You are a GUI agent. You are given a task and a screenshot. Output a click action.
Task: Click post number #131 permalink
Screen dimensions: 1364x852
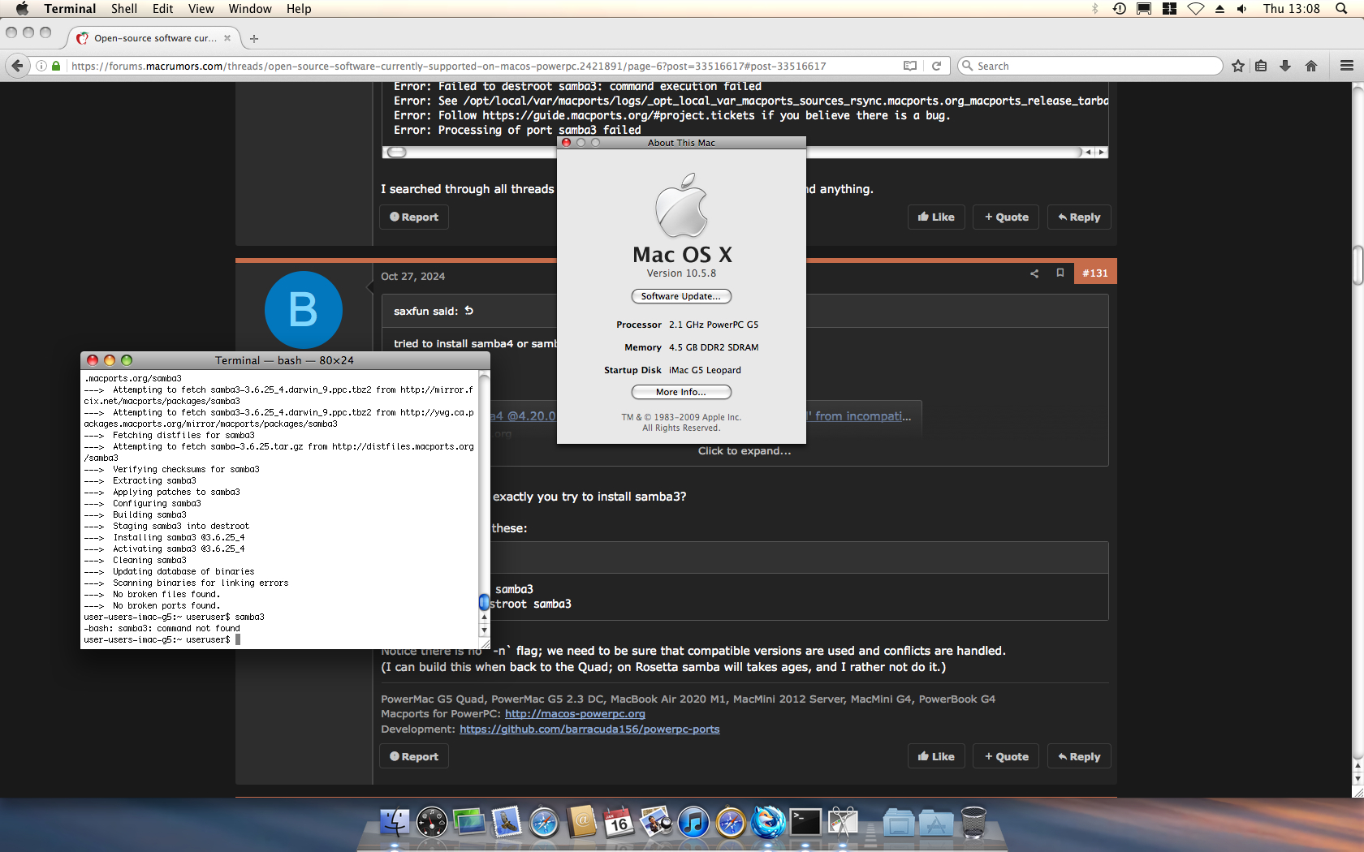1094,273
